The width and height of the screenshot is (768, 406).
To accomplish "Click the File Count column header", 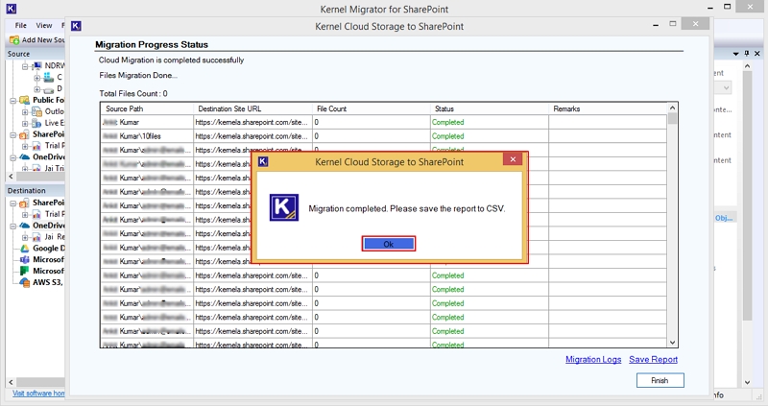I will [372, 108].
